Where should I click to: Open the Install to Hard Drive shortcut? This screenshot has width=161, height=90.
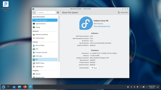(x=6, y=6)
